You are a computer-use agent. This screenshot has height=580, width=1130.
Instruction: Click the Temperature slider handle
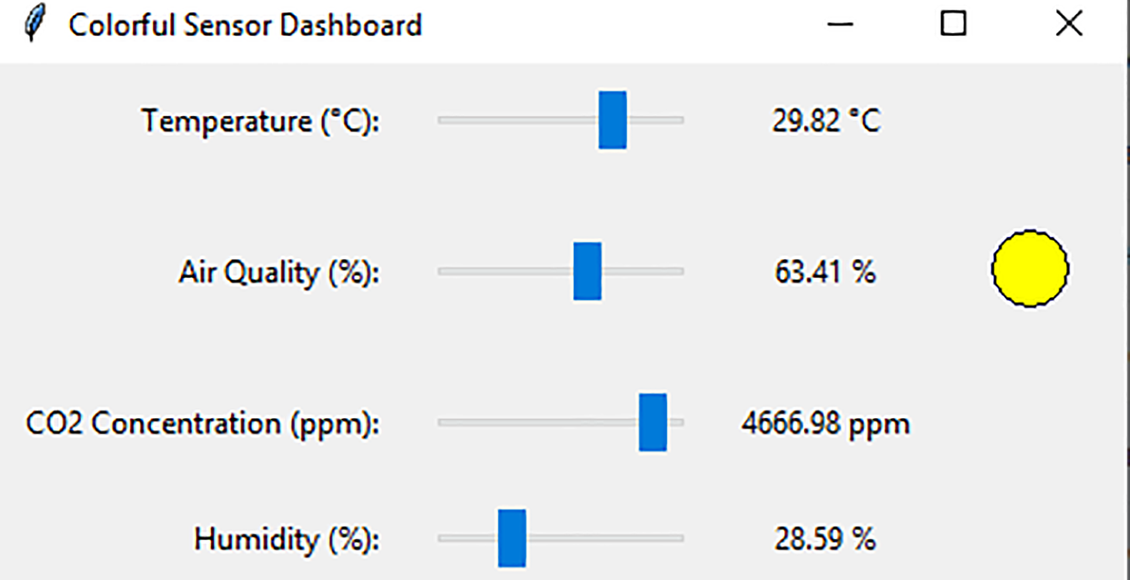click(612, 120)
